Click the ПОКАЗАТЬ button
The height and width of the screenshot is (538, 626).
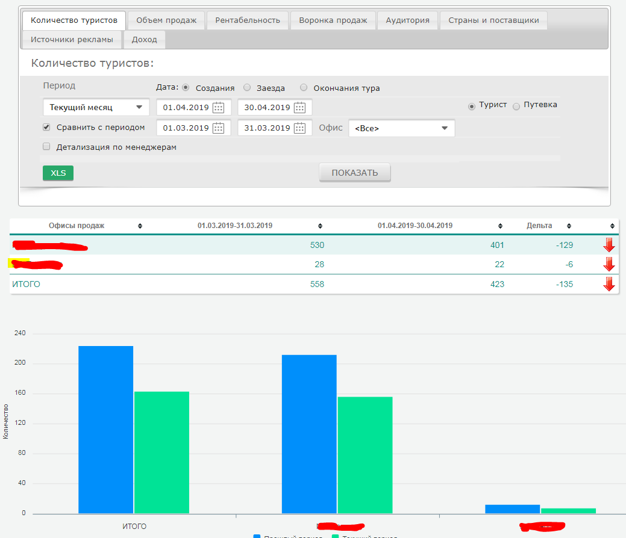355,173
